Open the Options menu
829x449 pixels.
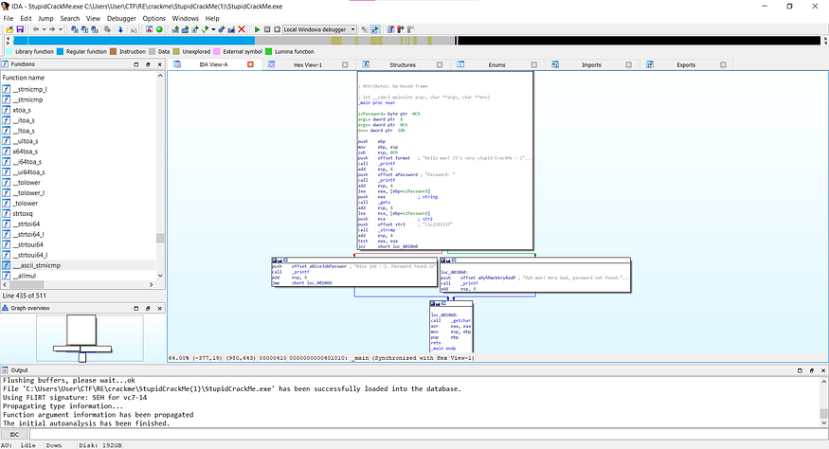(153, 18)
